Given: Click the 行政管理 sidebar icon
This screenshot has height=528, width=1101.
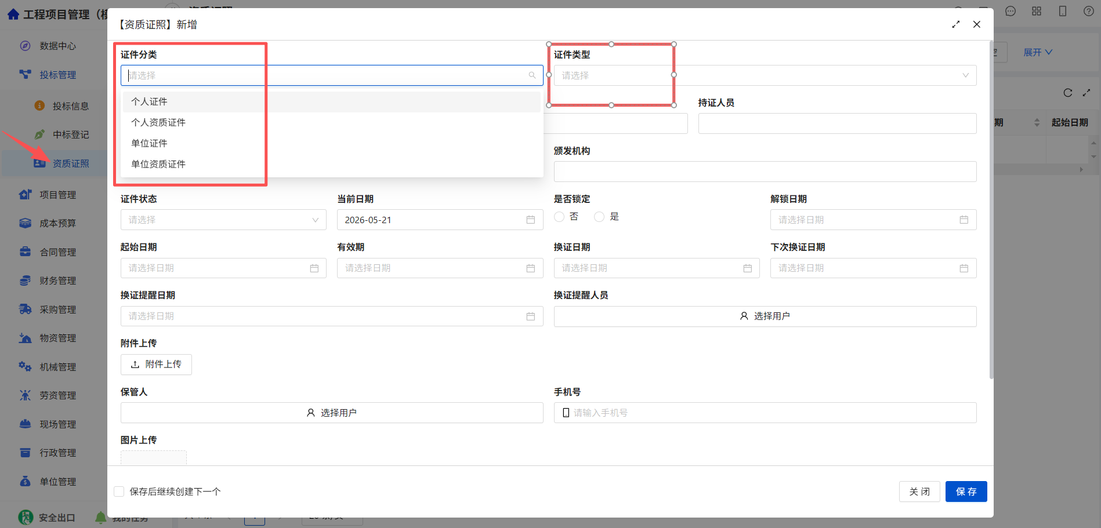Looking at the screenshot, I should tap(25, 453).
